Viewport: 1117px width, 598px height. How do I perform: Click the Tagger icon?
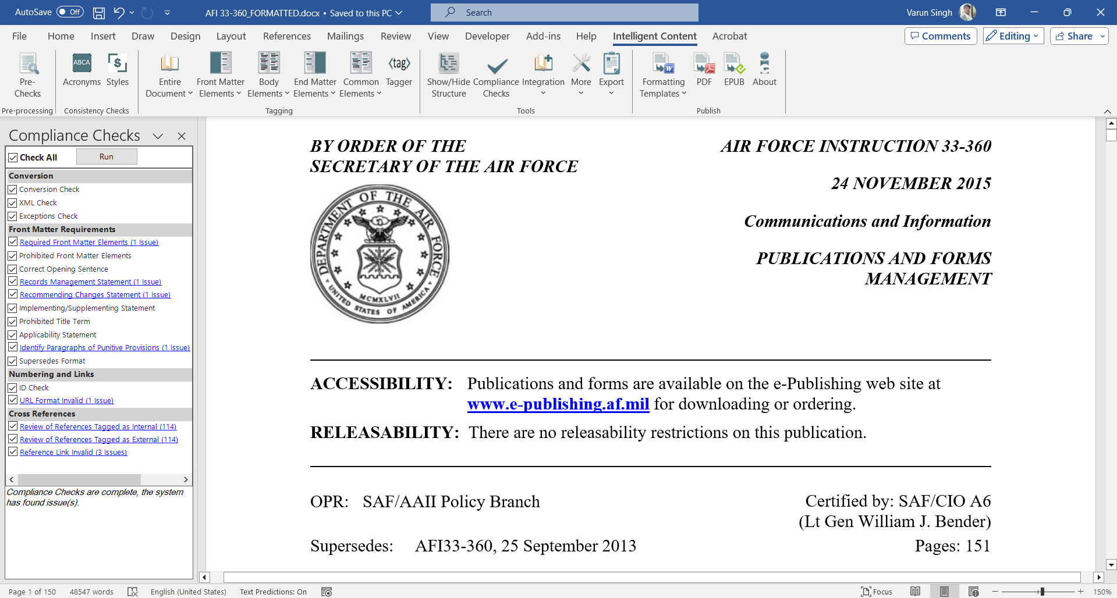[x=399, y=70]
